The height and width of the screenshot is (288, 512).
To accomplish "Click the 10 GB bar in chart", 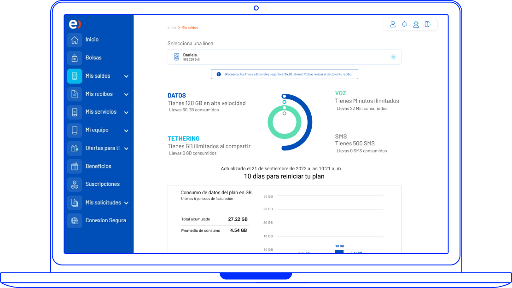I will (x=339, y=251).
